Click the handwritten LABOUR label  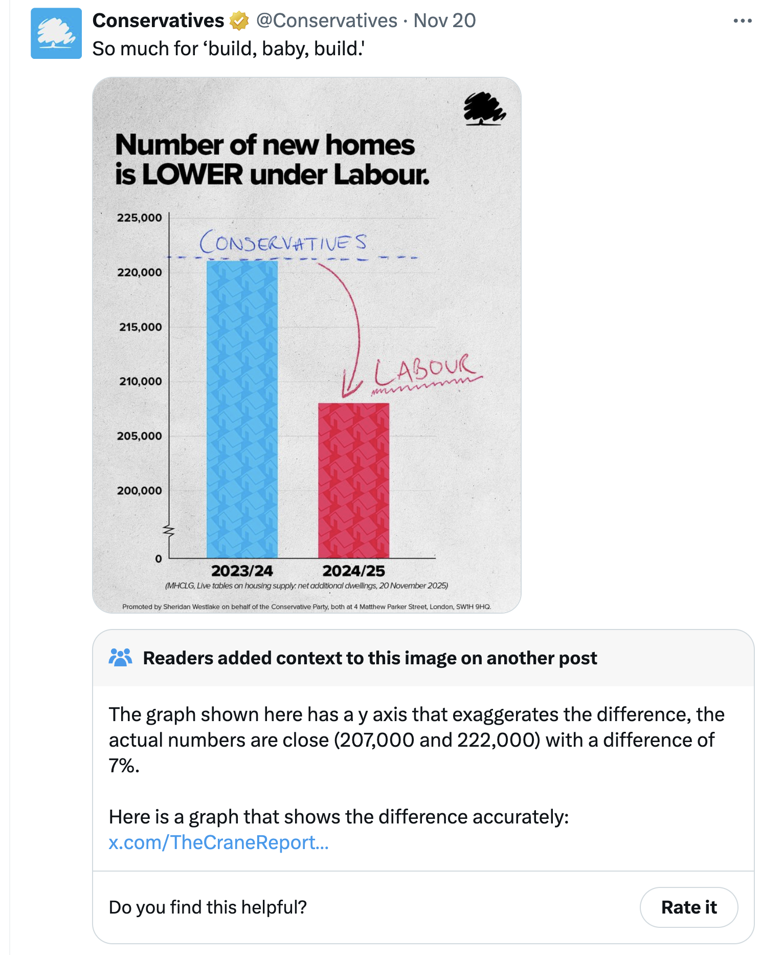pyautogui.click(x=426, y=370)
